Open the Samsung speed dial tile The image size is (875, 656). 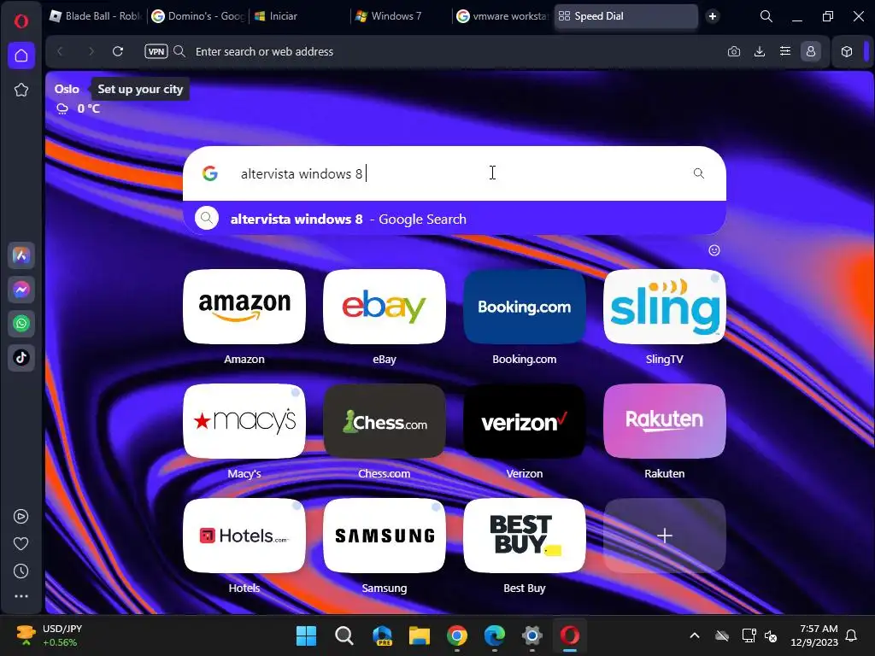click(x=385, y=536)
